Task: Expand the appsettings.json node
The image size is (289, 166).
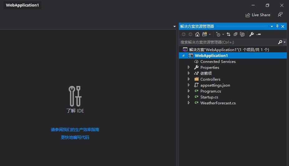Action: tap(189, 85)
